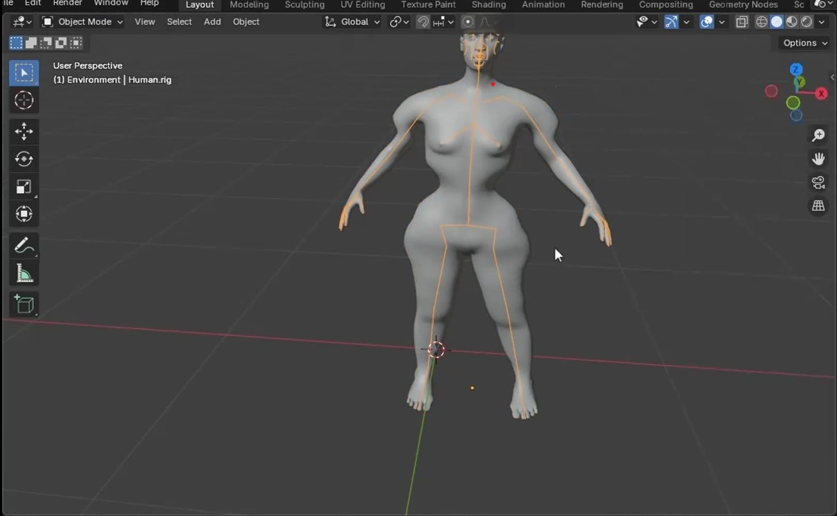Pick the Transform tool

tap(23, 215)
